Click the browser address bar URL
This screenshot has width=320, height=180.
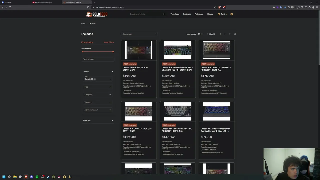[x=110, y=7]
